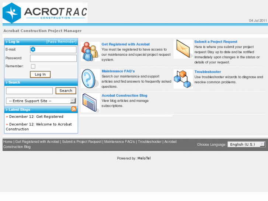
Task: Select footer link Submit a Project Request
Action: [x=82, y=142]
